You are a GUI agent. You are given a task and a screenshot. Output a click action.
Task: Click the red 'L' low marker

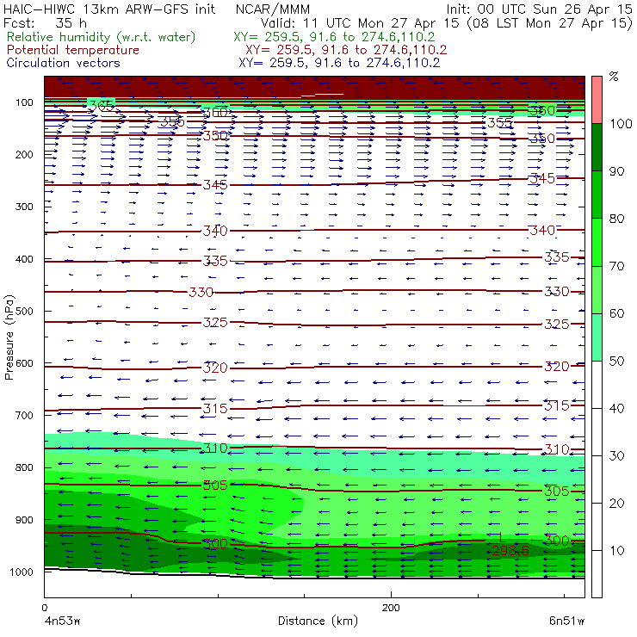click(x=502, y=538)
